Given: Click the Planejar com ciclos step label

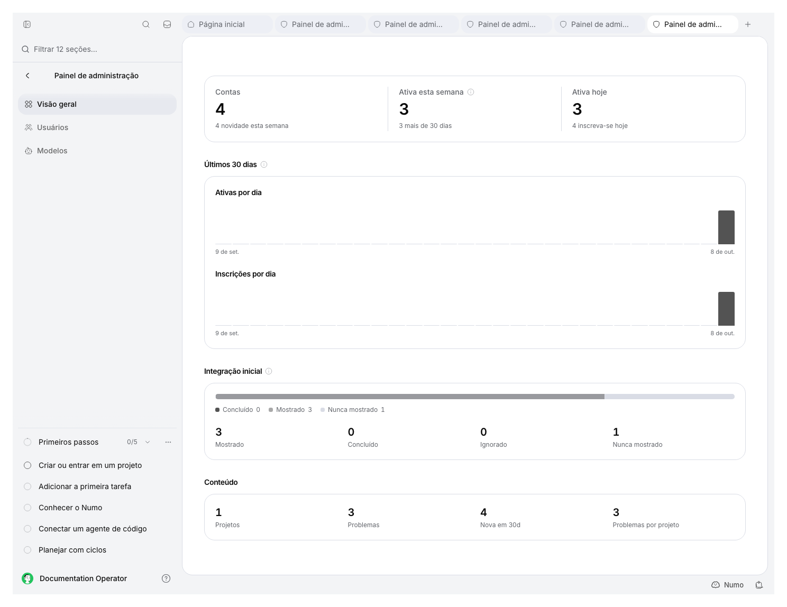Looking at the screenshot, I should [x=72, y=550].
